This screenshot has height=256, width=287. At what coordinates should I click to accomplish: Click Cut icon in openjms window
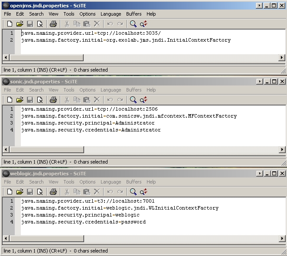tap(67, 24)
